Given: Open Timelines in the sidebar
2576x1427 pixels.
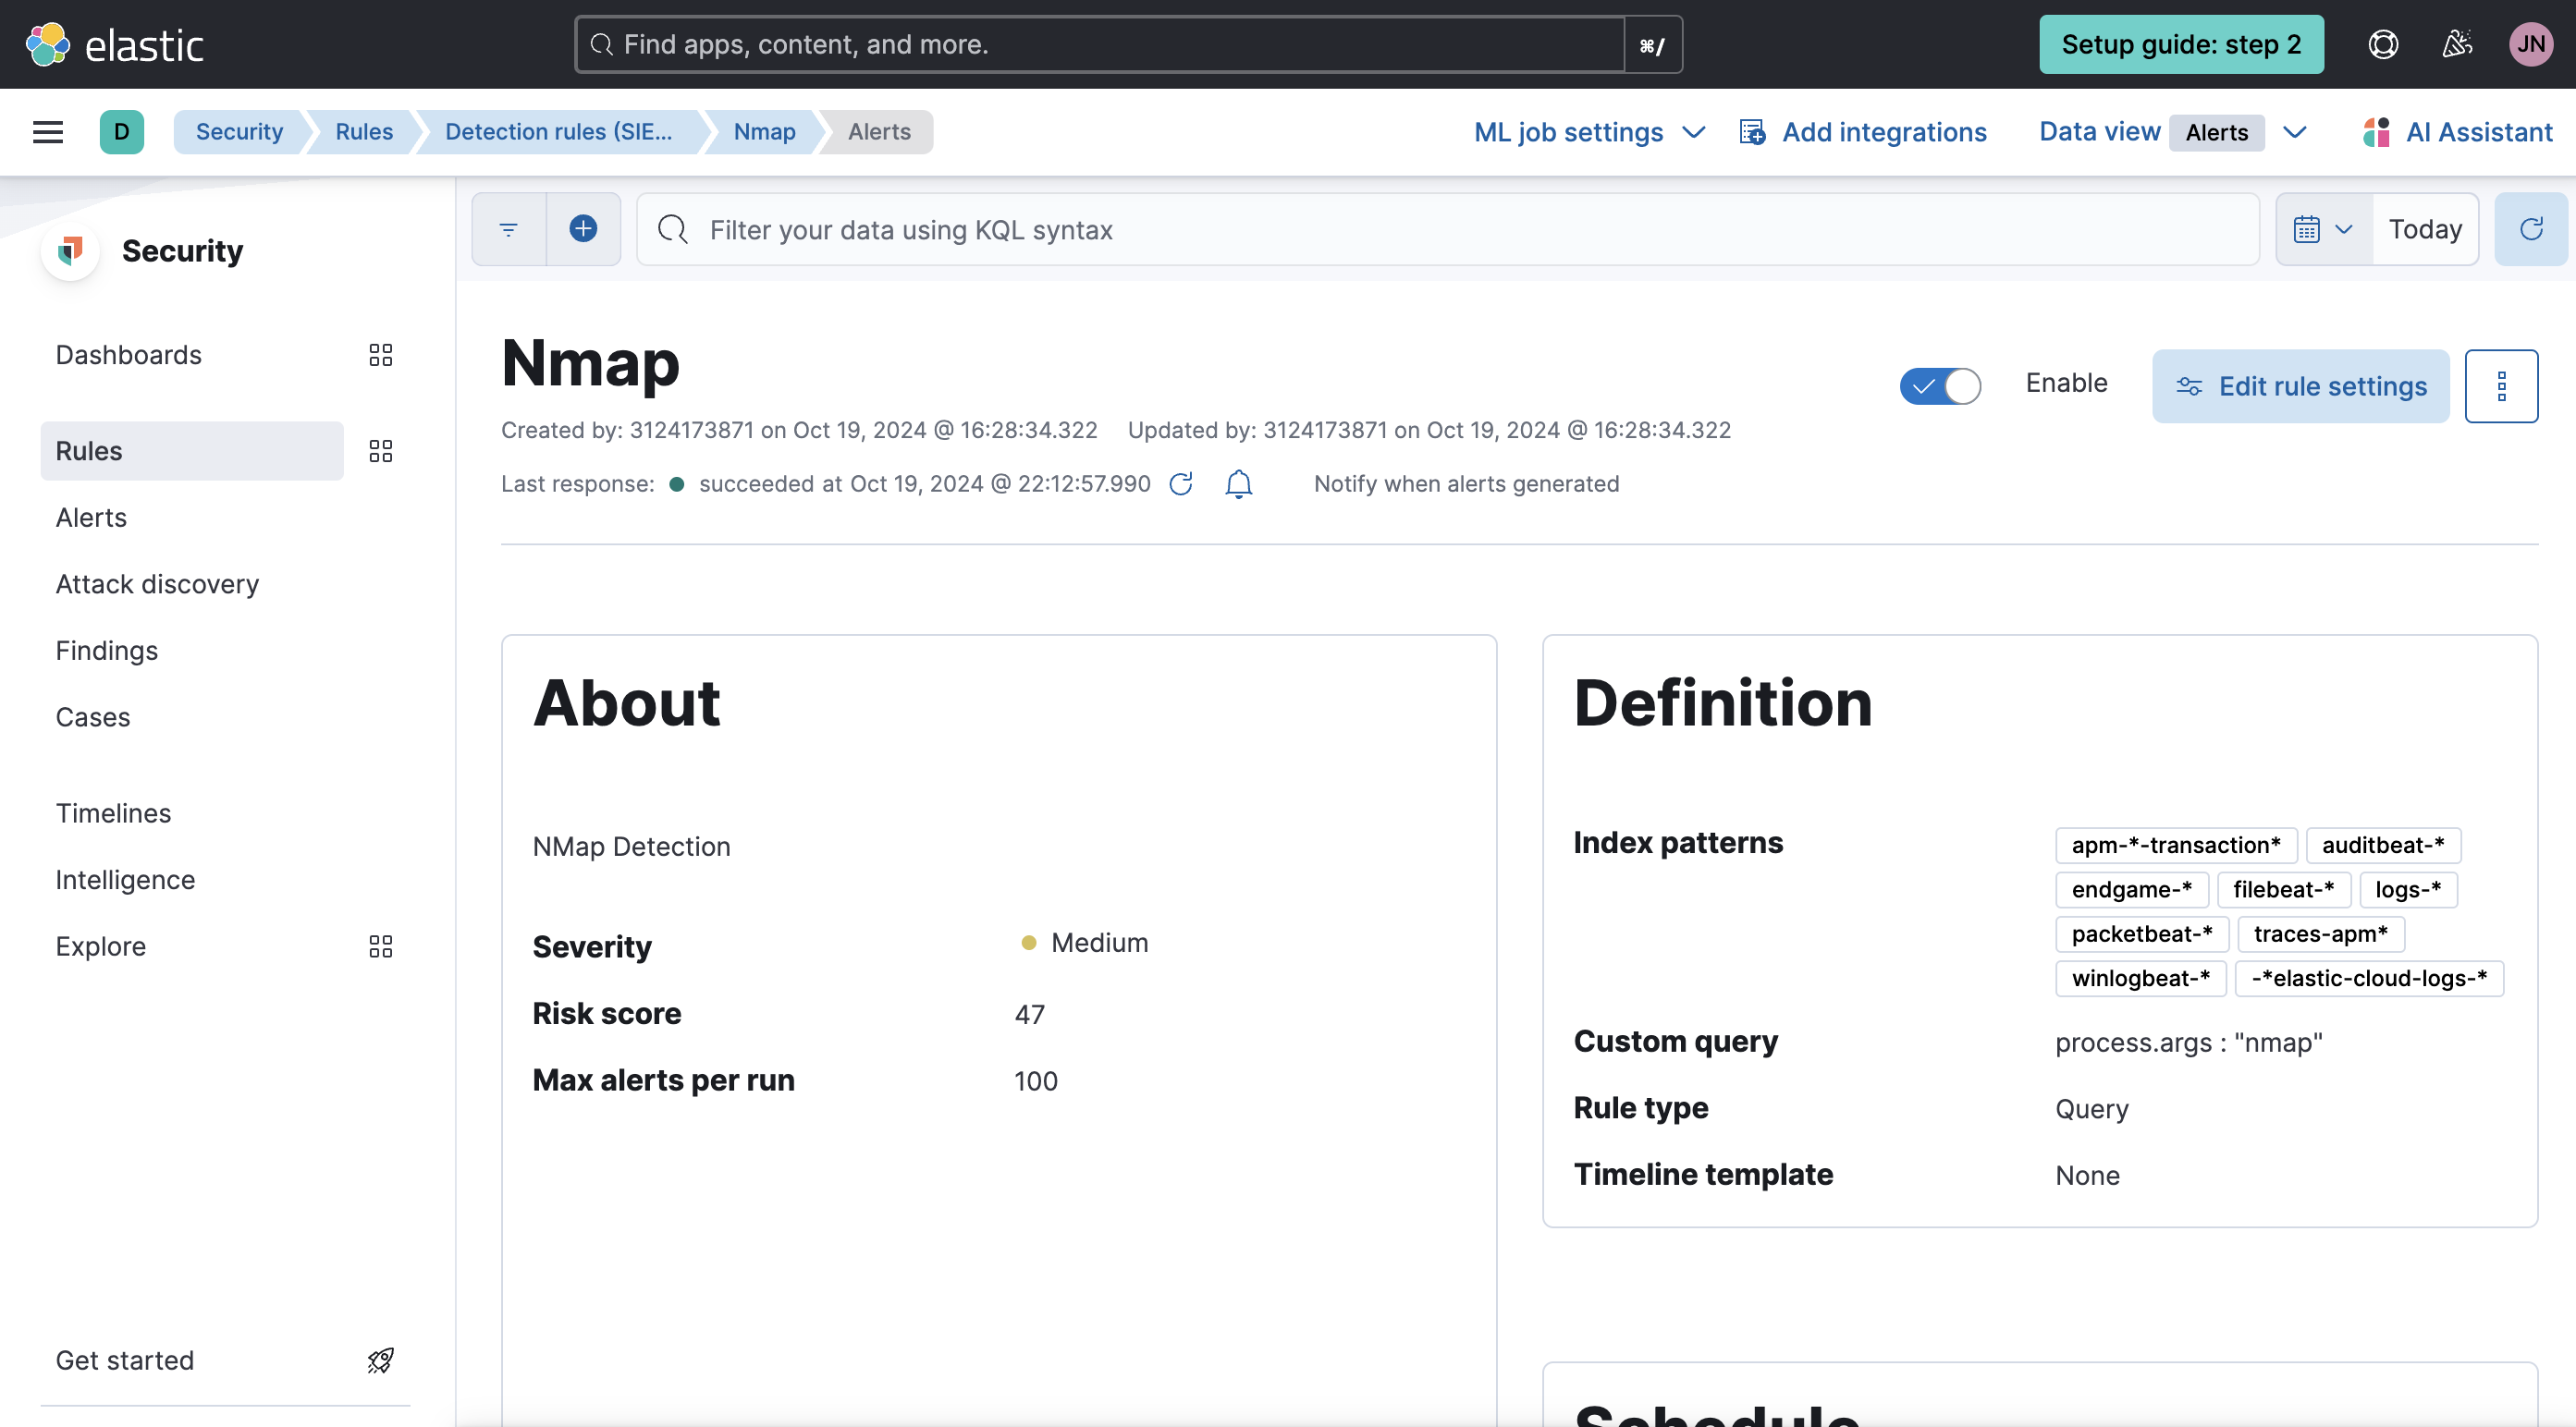Looking at the screenshot, I should click(113, 812).
